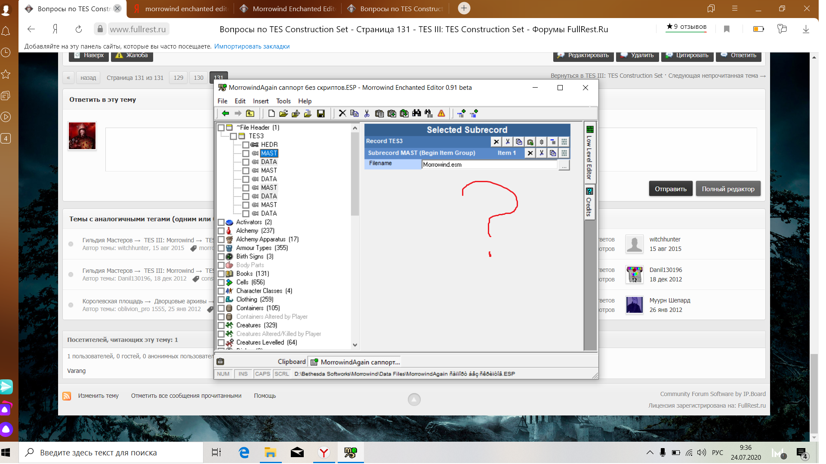Click scissors Cut icon in main toolbar

click(x=367, y=113)
